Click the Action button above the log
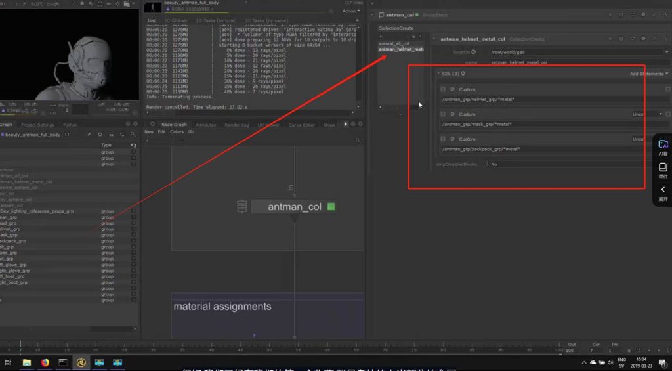The image size is (672, 371). click(x=350, y=11)
